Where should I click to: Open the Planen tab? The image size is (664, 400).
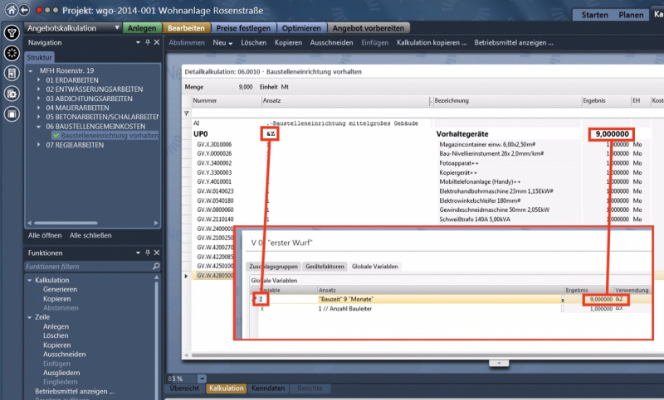click(631, 15)
